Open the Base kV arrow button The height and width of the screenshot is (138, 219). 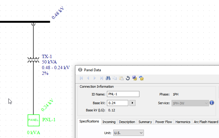132,103
